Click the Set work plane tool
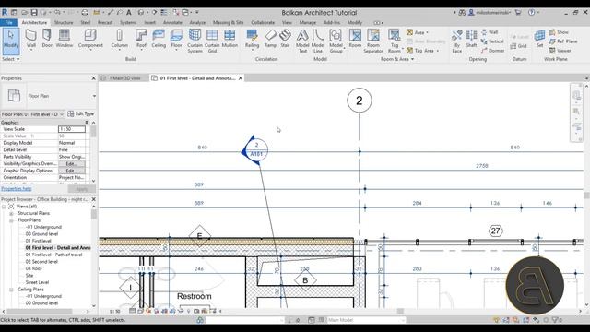 [539, 39]
